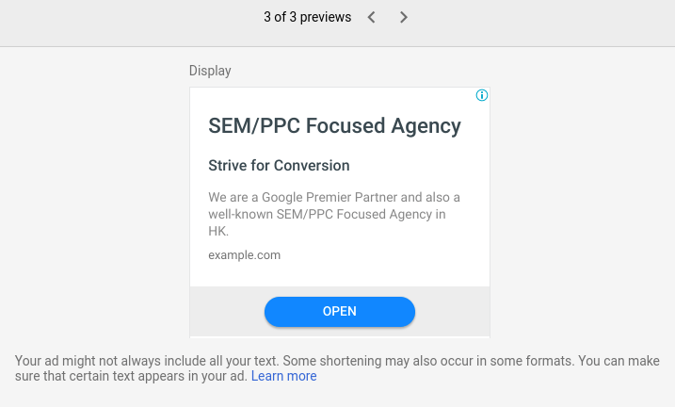Click the shortening disclaimer's first line
675x407 pixels.
(337, 361)
